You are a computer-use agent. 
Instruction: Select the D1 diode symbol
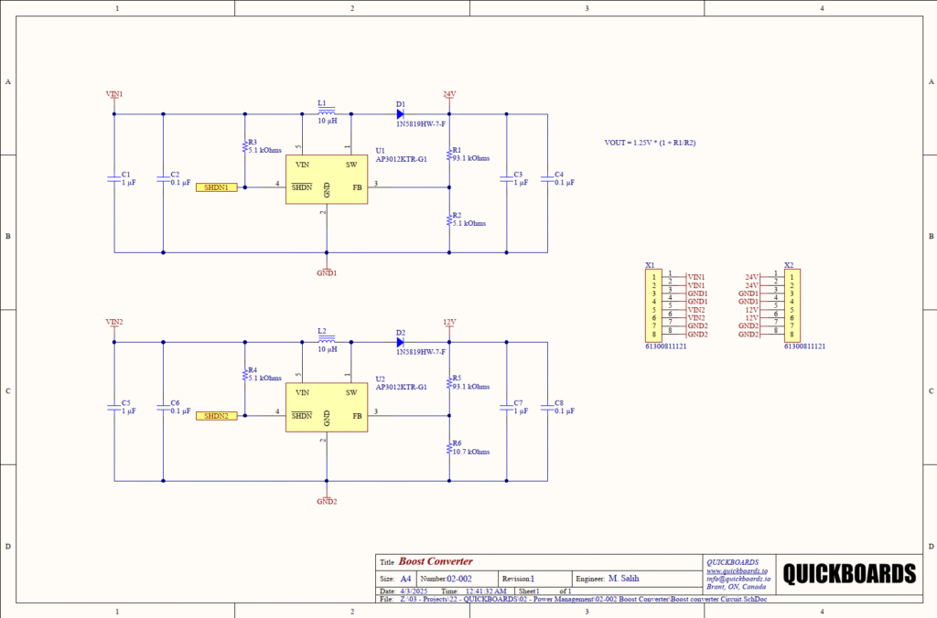click(x=401, y=114)
